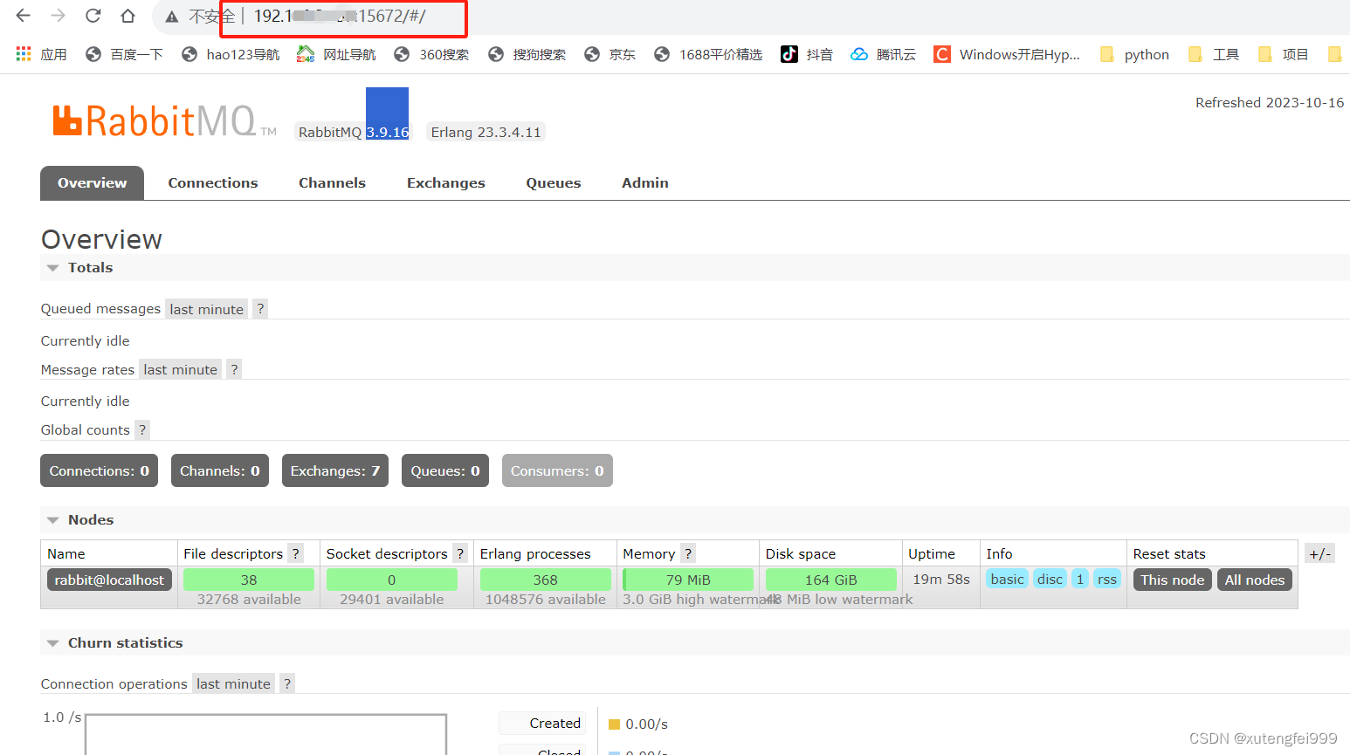This screenshot has width=1350, height=755.
Task: Switch to the Connections tab
Action: pyautogui.click(x=212, y=182)
